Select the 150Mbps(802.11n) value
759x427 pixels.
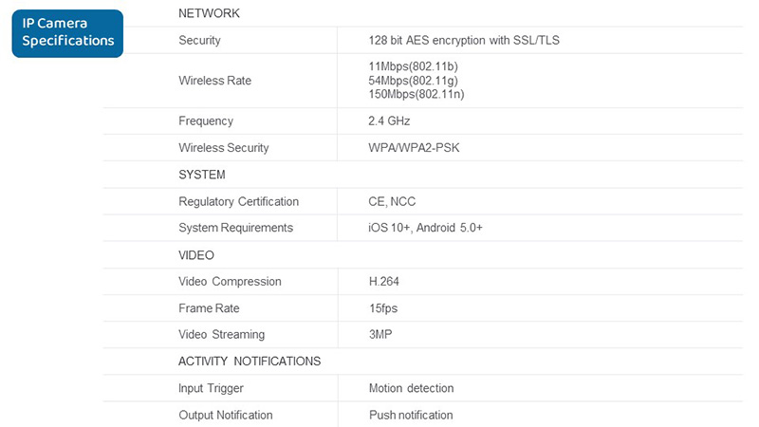coord(416,94)
